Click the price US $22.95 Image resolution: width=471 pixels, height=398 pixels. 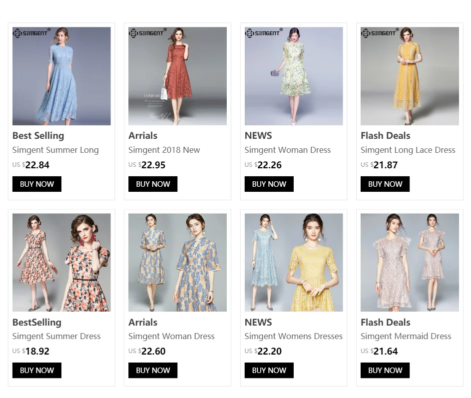point(147,165)
